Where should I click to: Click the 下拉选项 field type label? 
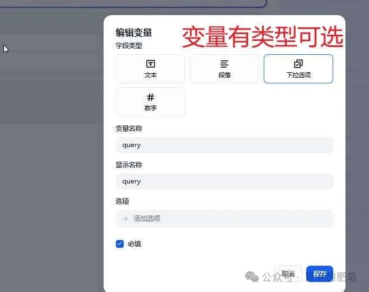298,75
